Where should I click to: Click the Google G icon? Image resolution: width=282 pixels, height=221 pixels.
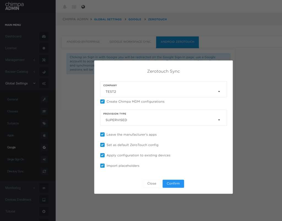pos(44,147)
